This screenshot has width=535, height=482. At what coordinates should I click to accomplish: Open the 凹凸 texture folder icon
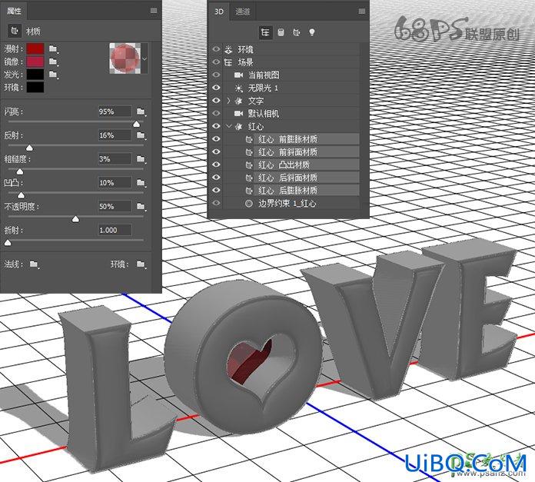point(141,183)
